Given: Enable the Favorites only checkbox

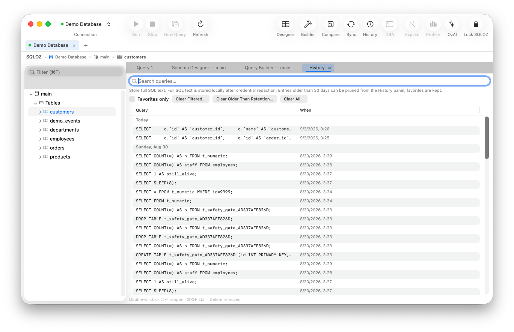Looking at the screenshot, I should 132,99.
